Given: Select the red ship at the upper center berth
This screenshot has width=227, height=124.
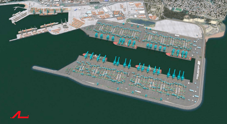Looking at the screenshot, I should 125,45.
